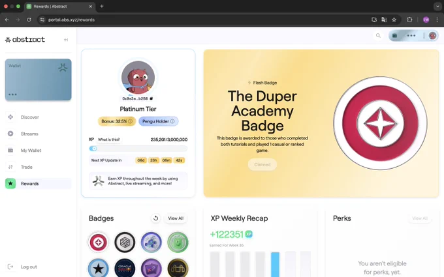Screen dimensions: 444x277
Task: Click the '235,201/3,000,000' XP value
Action: tap(169, 139)
